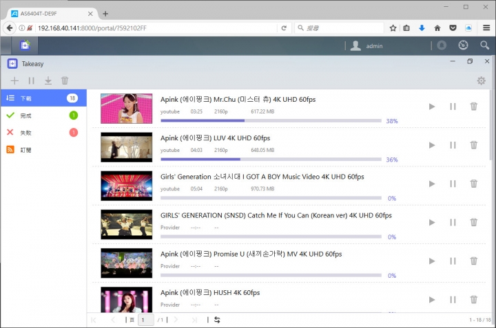Go to last page button
Image resolution: width=496 pixels, height=328 pixels.
click(x=194, y=320)
